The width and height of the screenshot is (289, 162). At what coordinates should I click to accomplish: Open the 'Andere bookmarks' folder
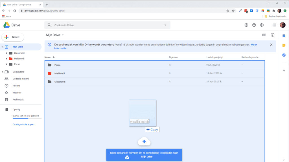point(275,16)
